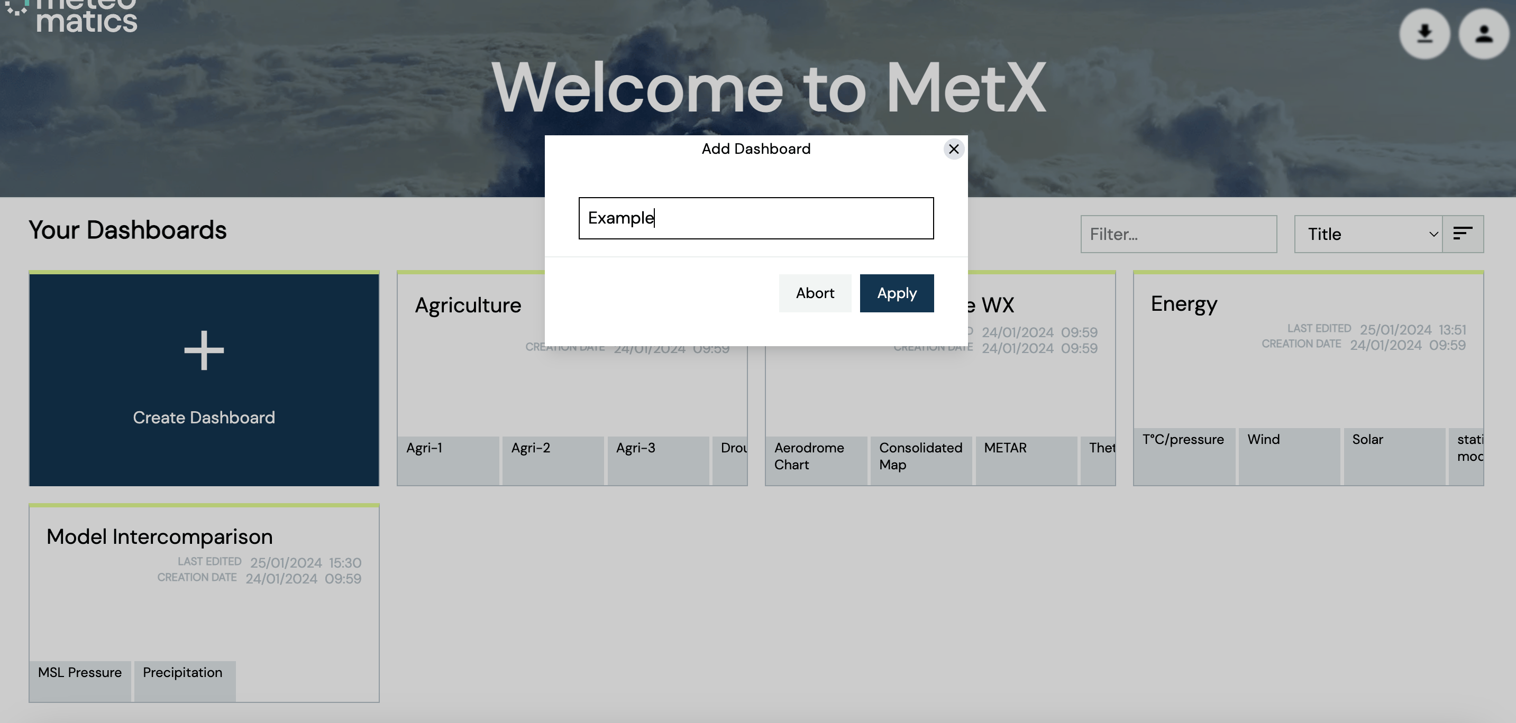Open the Agri-1 tab

click(x=448, y=461)
